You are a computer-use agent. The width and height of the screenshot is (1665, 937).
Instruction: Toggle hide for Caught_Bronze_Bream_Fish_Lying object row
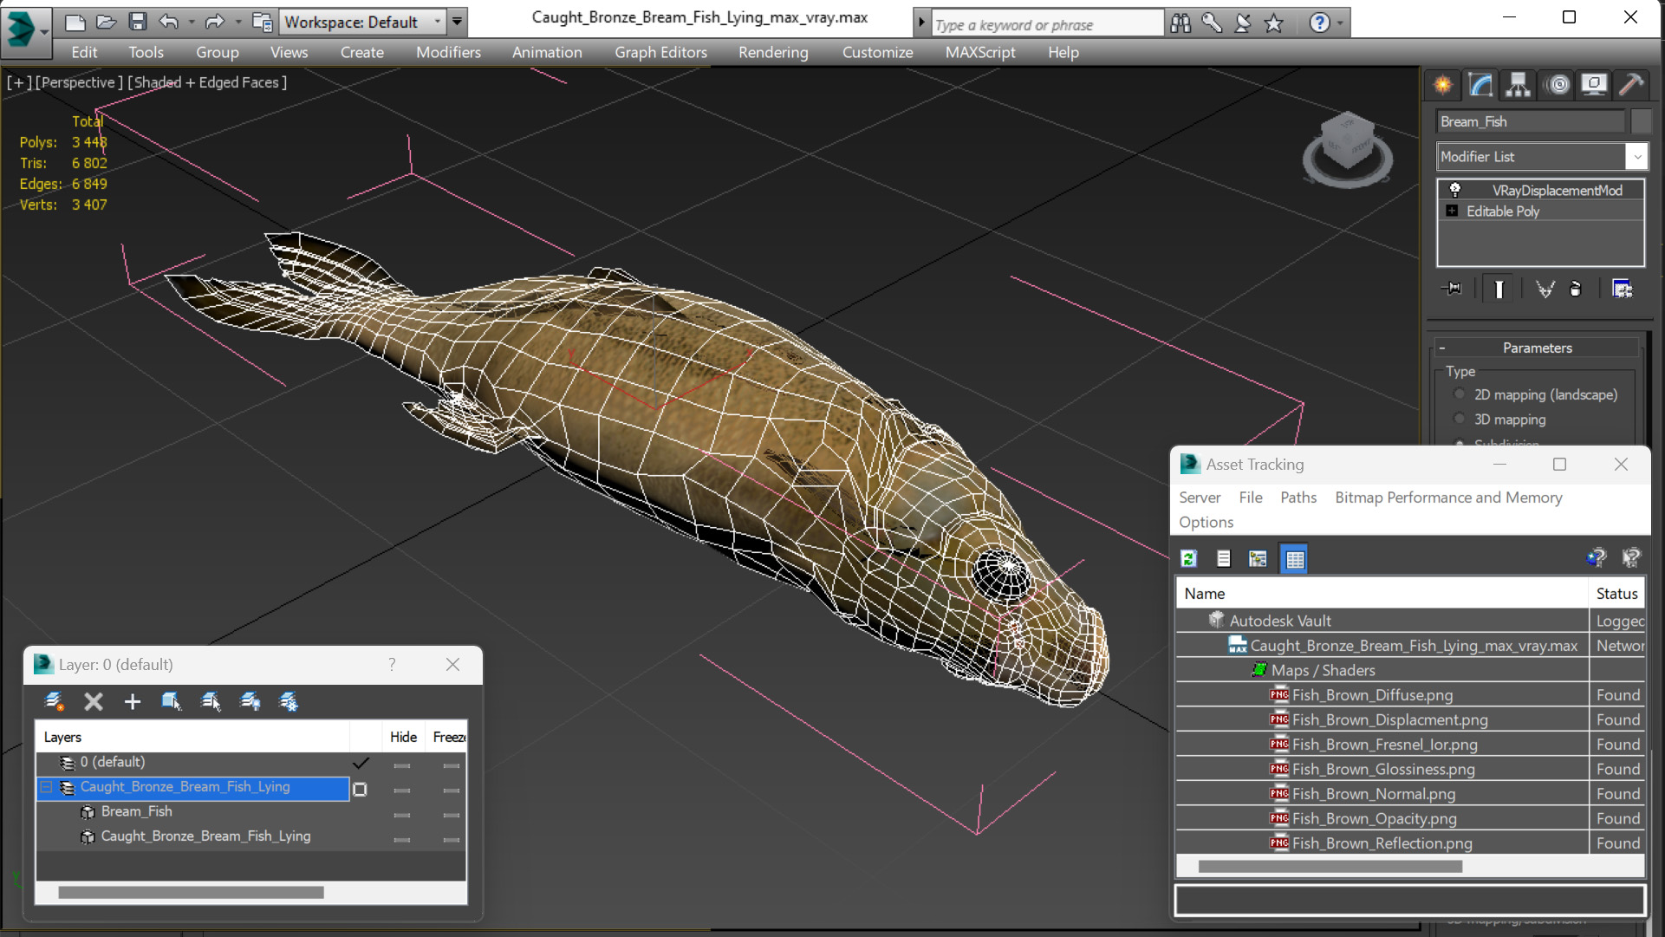(x=401, y=840)
